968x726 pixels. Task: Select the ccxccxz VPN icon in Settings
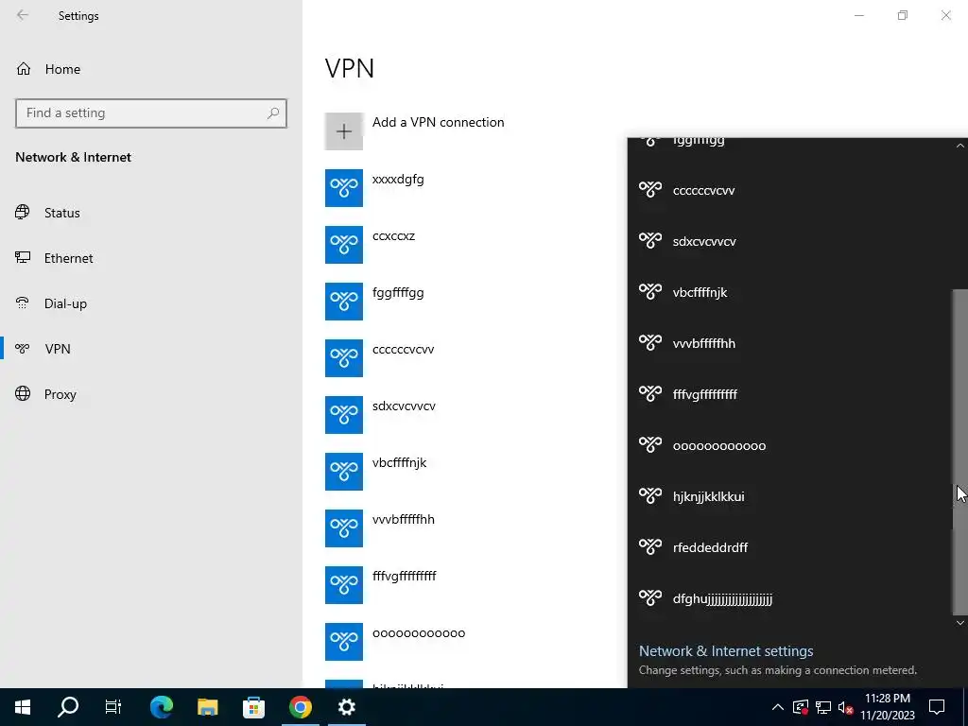[x=344, y=245]
